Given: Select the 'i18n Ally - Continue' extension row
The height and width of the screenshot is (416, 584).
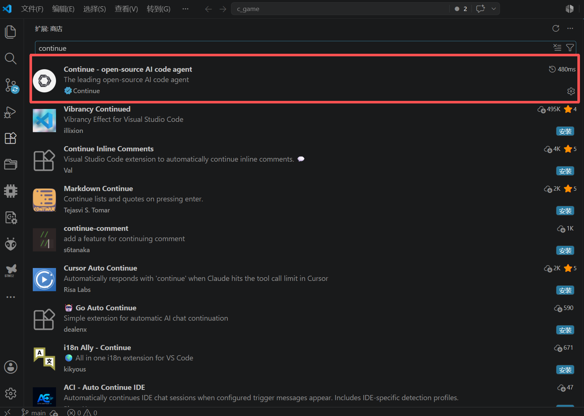Looking at the screenshot, I should 303,359.
